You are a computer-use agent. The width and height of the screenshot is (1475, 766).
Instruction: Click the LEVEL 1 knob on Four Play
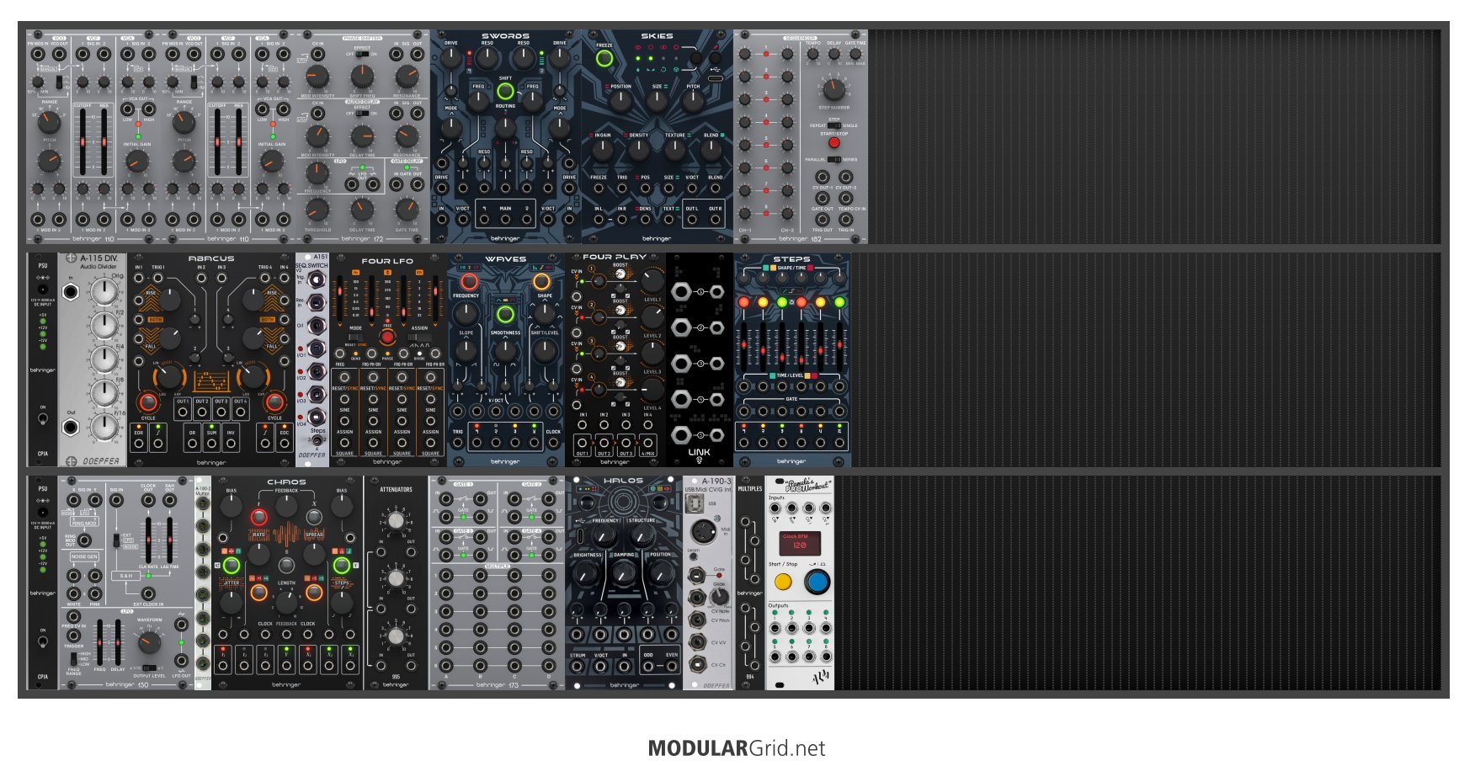(x=652, y=280)
